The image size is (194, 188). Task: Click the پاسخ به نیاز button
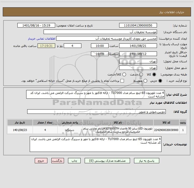(x=146, y=161)
